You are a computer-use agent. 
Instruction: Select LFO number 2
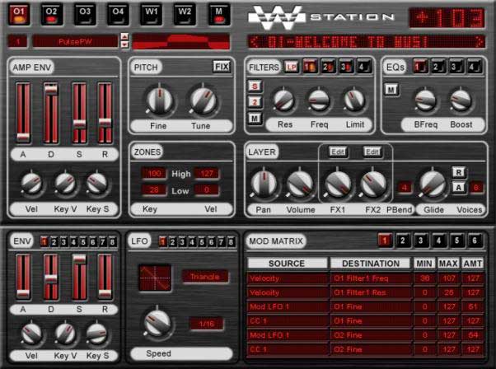pos(172,242)
